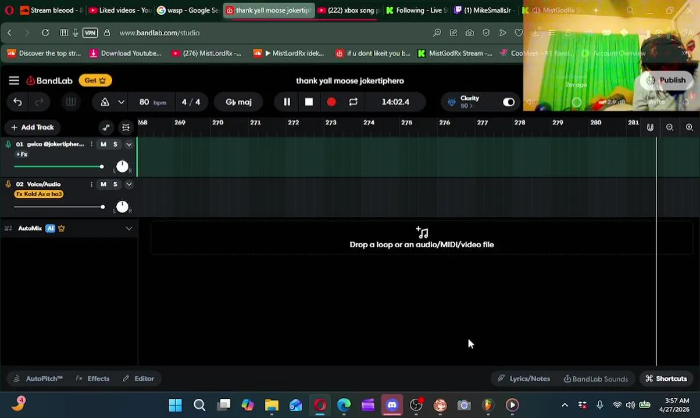Image resolution: width=700 pixels, height=418 pixels.
Task: Click the drop loop or audio area
Action: (x=422, y=238)
